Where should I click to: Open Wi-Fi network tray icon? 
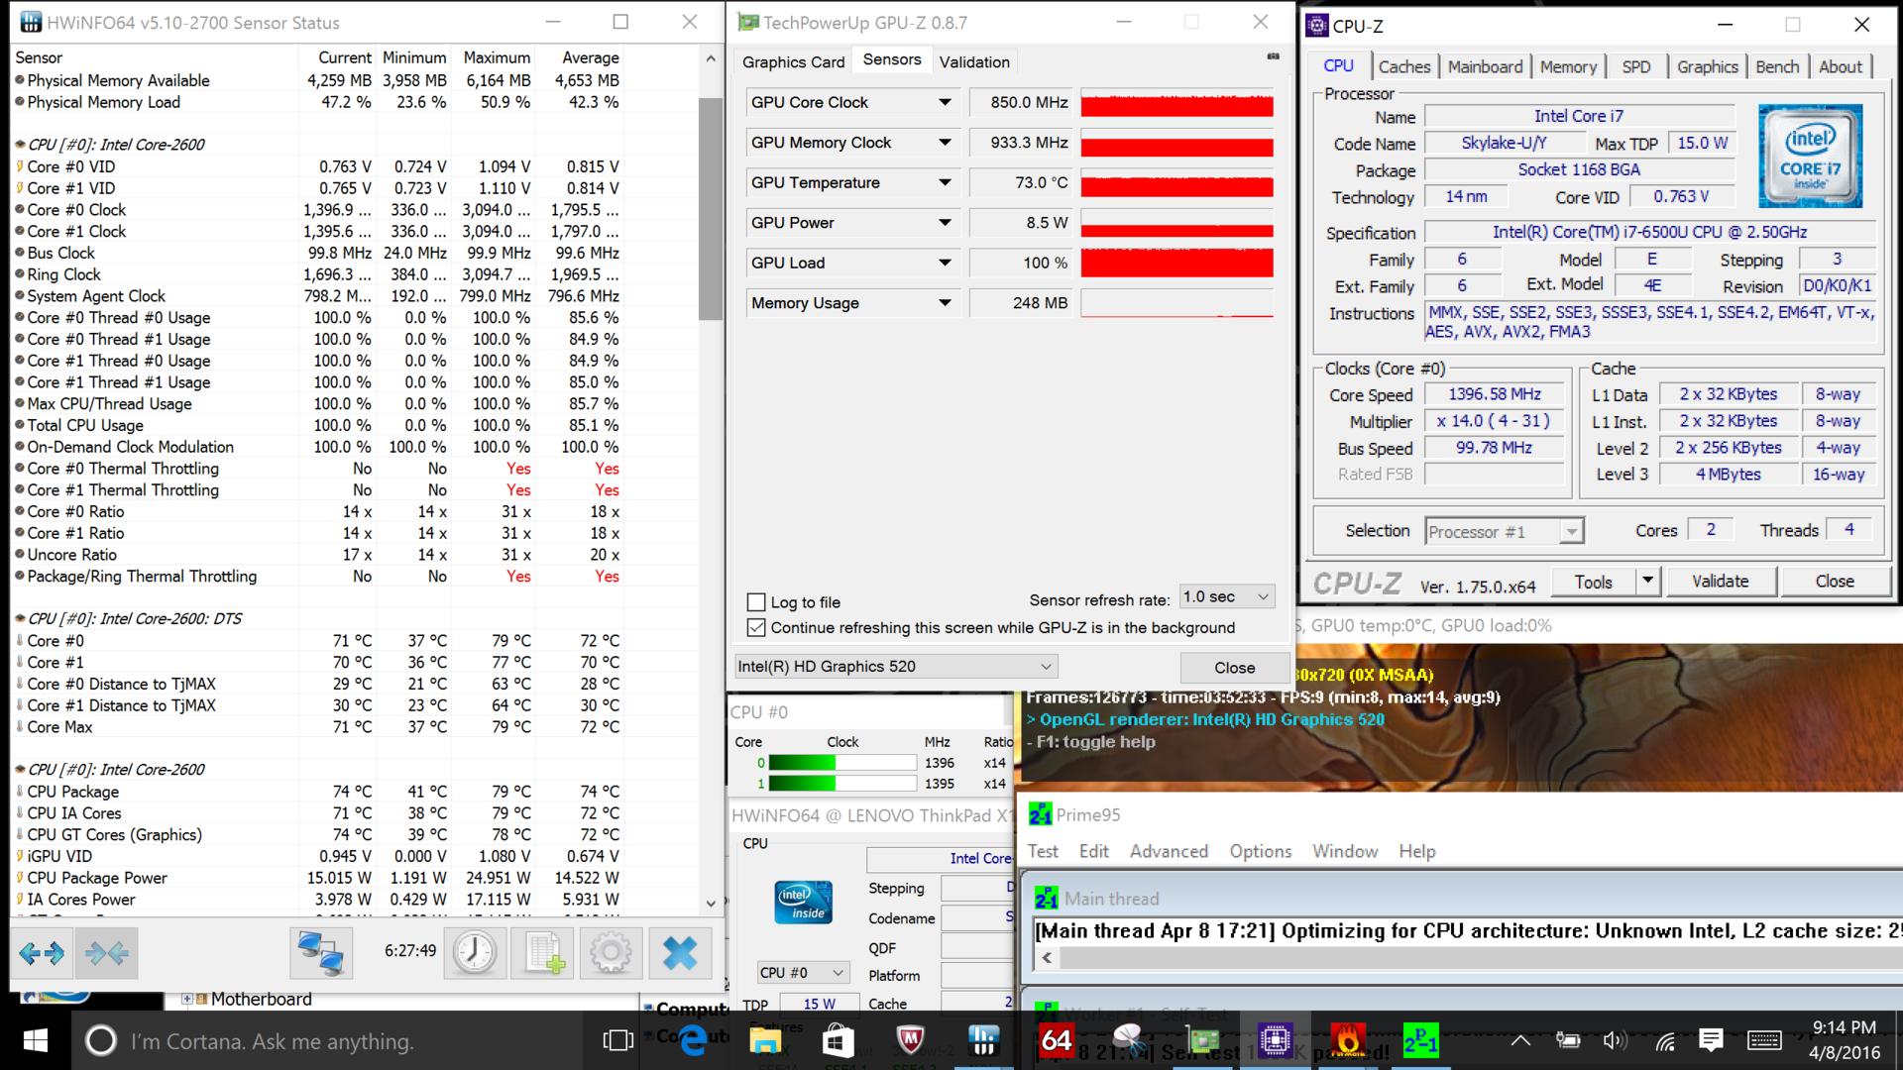coord(1665,1040)
